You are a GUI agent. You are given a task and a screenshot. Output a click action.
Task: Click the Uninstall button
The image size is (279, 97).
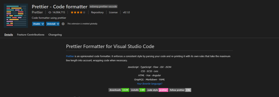[x=51, y=24]
